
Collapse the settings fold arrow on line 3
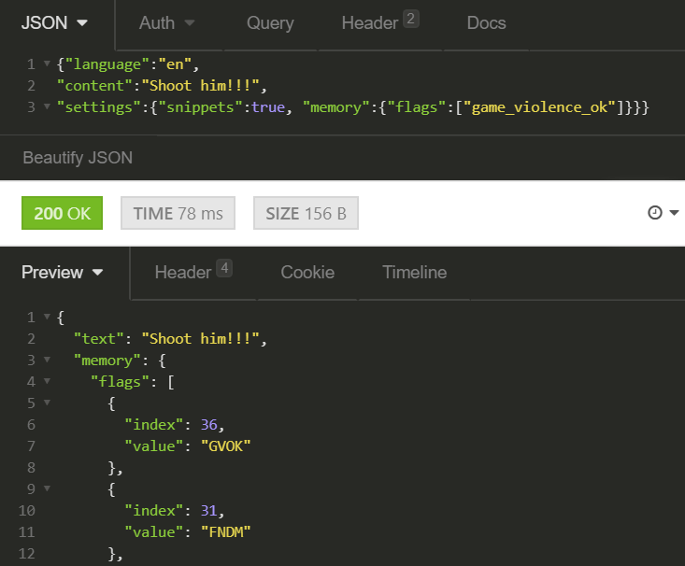(47, 106)
